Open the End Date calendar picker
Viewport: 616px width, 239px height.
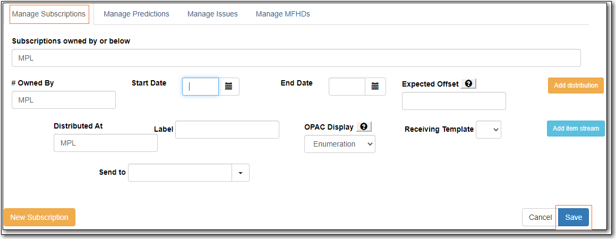point(375,87)
